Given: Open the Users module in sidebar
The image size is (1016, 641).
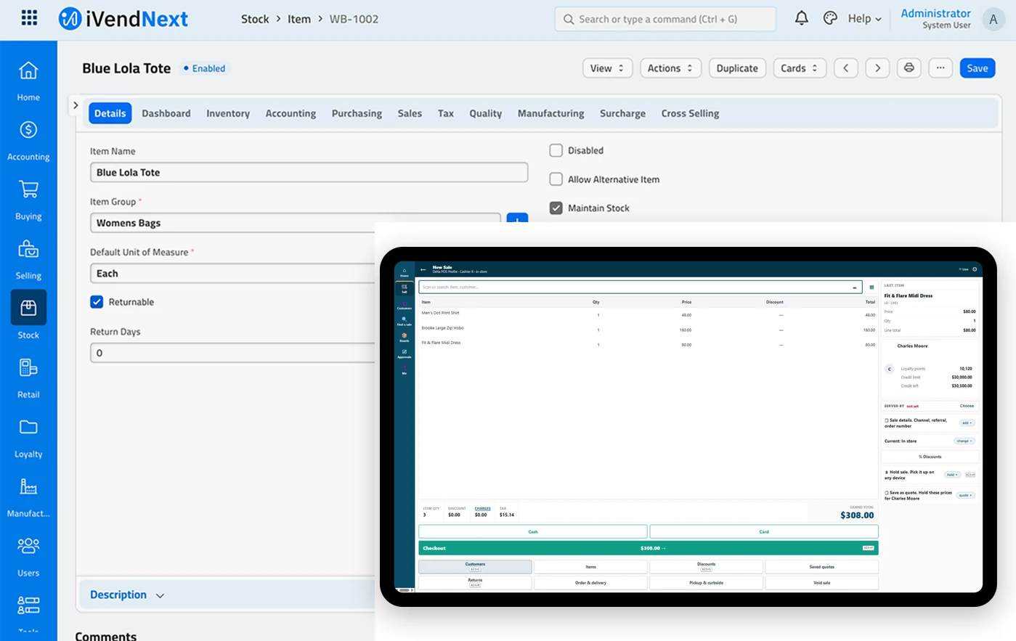Looking at the screenshot, I should coord(28,557).
